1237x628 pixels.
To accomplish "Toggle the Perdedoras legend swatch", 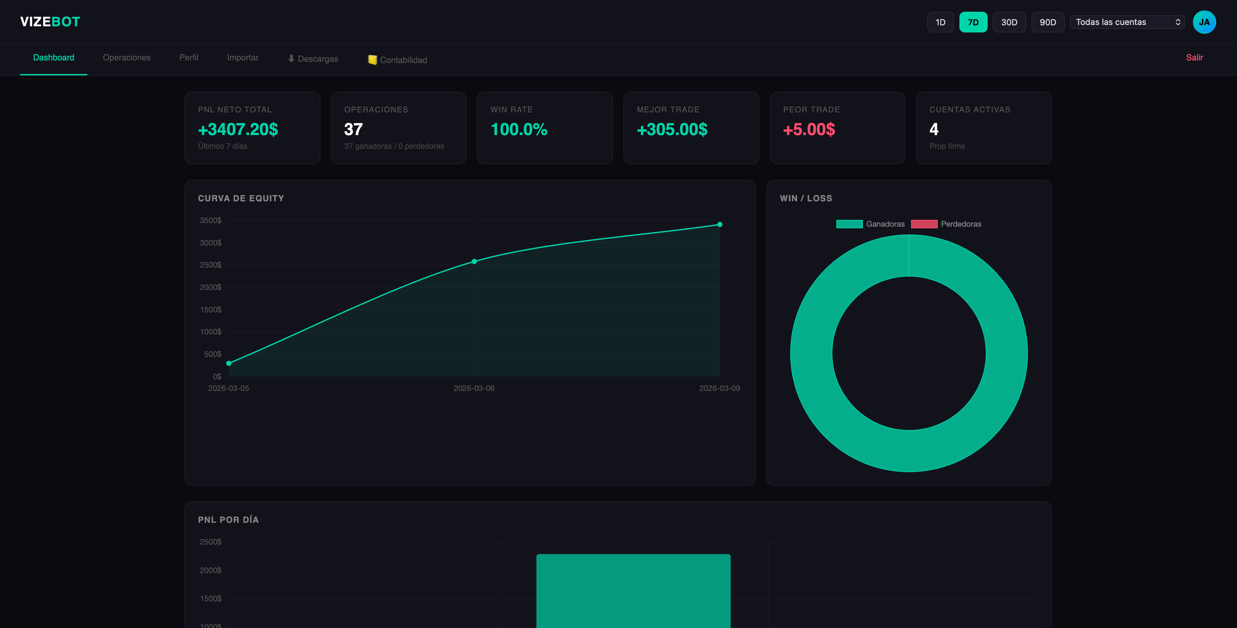I will 924,224.
